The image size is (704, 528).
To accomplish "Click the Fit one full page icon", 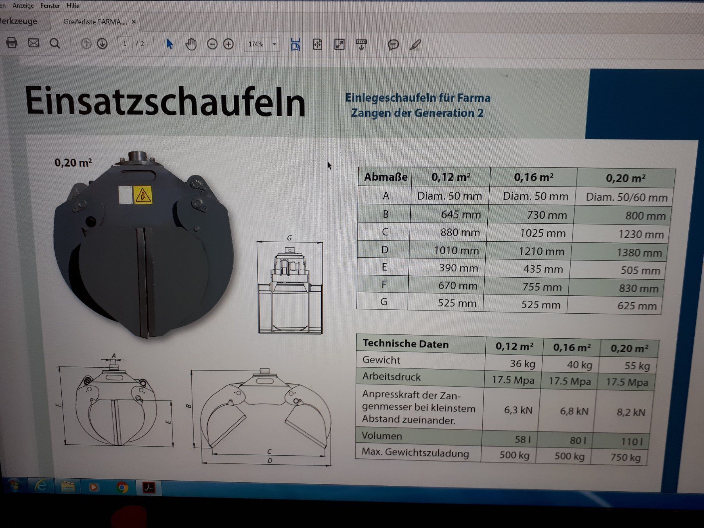I will click(318, 45).
